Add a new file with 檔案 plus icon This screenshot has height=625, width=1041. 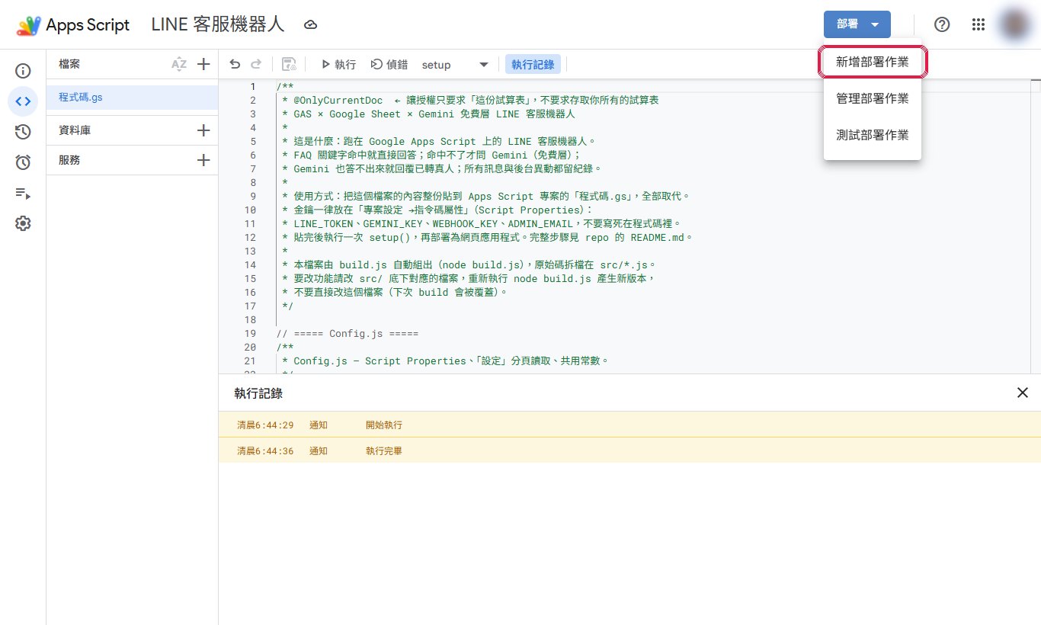tap(203, 65)
